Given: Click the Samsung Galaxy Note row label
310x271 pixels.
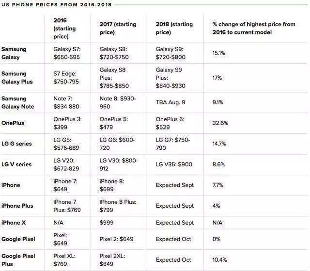Looking at the screenshot, I should [x=17, y=102].
